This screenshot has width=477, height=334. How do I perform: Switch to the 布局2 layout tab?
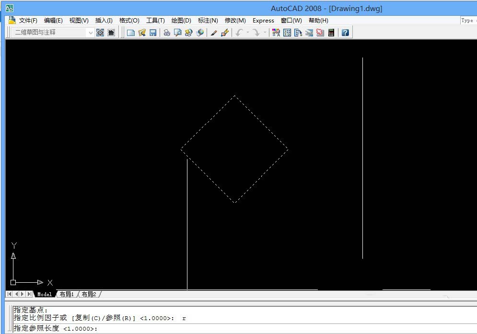pos(89,294)
